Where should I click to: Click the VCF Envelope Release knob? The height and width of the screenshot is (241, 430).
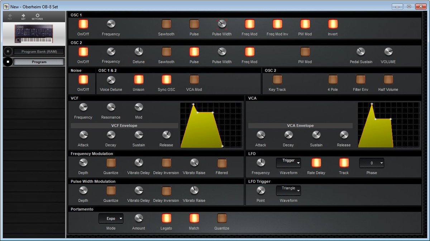[x=166, y=135]
